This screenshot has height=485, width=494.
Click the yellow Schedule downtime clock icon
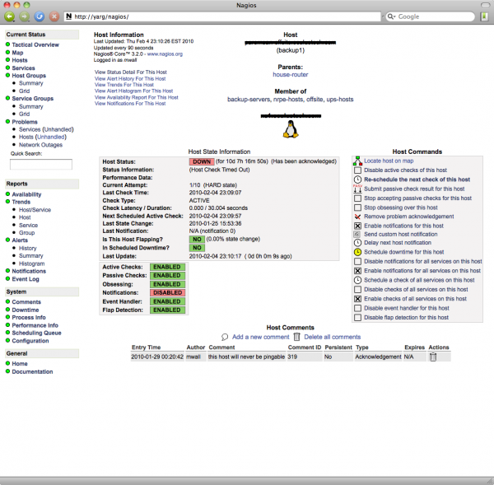(357, 252)
